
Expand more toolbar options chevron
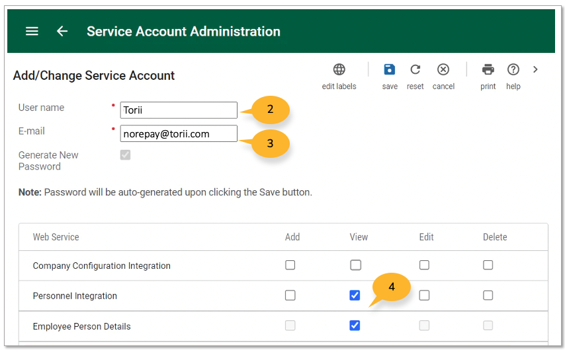tap(535, 69)
